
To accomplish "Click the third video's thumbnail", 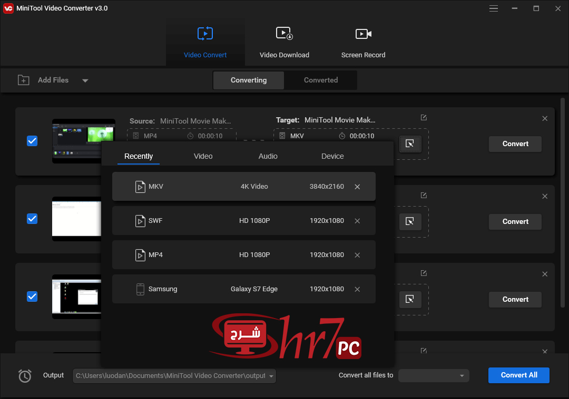I will 77,297.
